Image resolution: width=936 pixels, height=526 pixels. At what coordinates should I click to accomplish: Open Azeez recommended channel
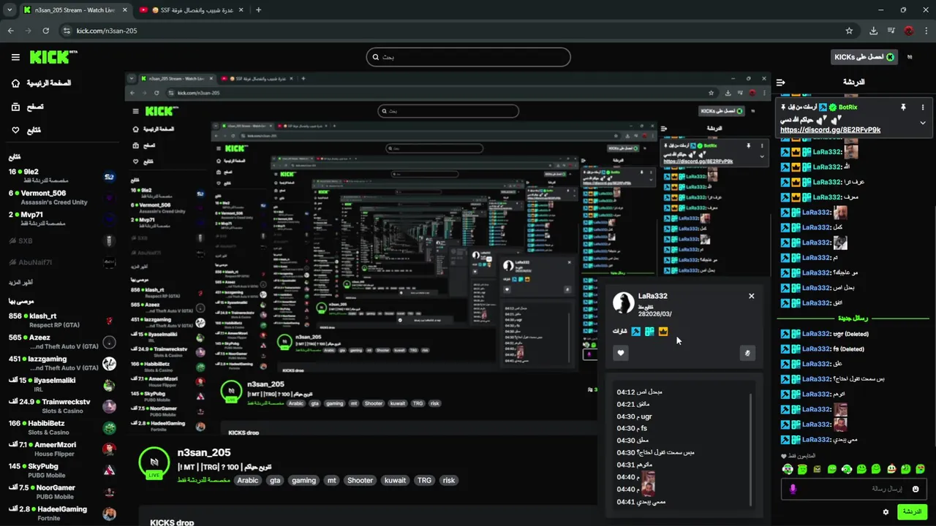coord(61,342)
